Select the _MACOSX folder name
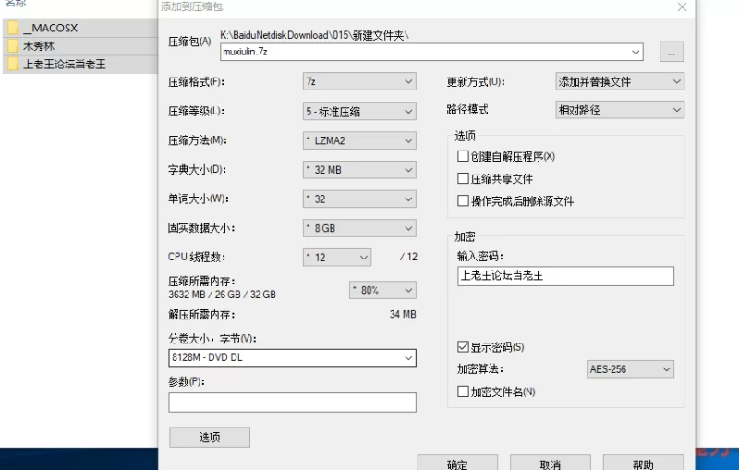 click(51, 29)
